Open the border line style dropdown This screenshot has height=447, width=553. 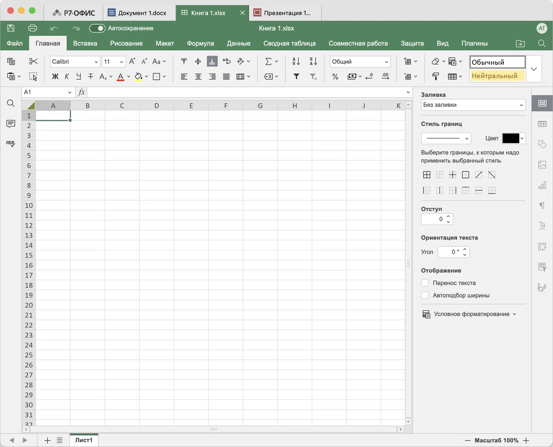click(x=446, y=138)
